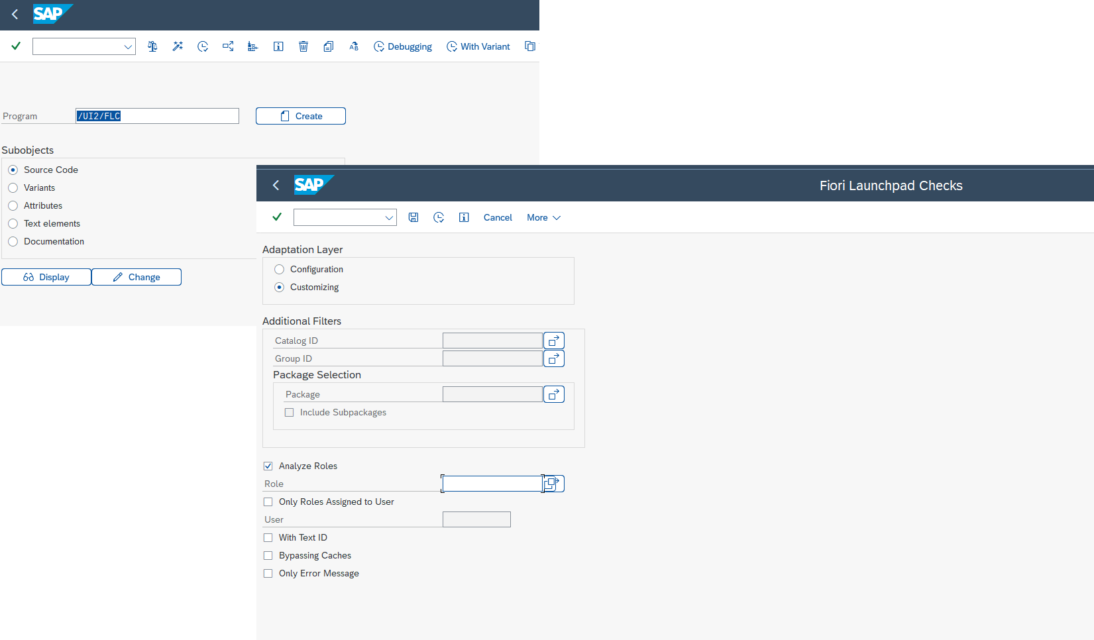This screenshot has height=640, width=1094.
Task: Uncheck the Analyze Roles checkbox
Action: coord(268,466)
